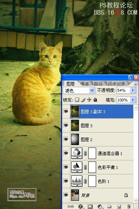This screenshot has width=139, height=209.
Task: Hide the 图层 3 副本 3 layer
Action: click(x=66, y=111)
